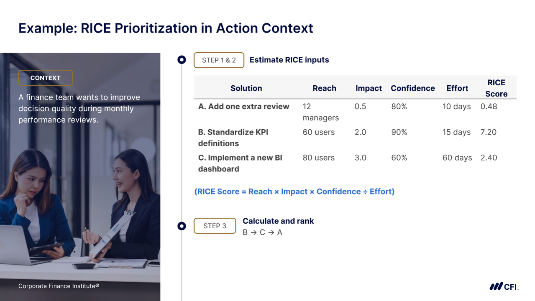This screenshot has height=301, width=535.
Task: Click the timeline bullet beside STEP 1 & 2
Action: pos(182,60)
